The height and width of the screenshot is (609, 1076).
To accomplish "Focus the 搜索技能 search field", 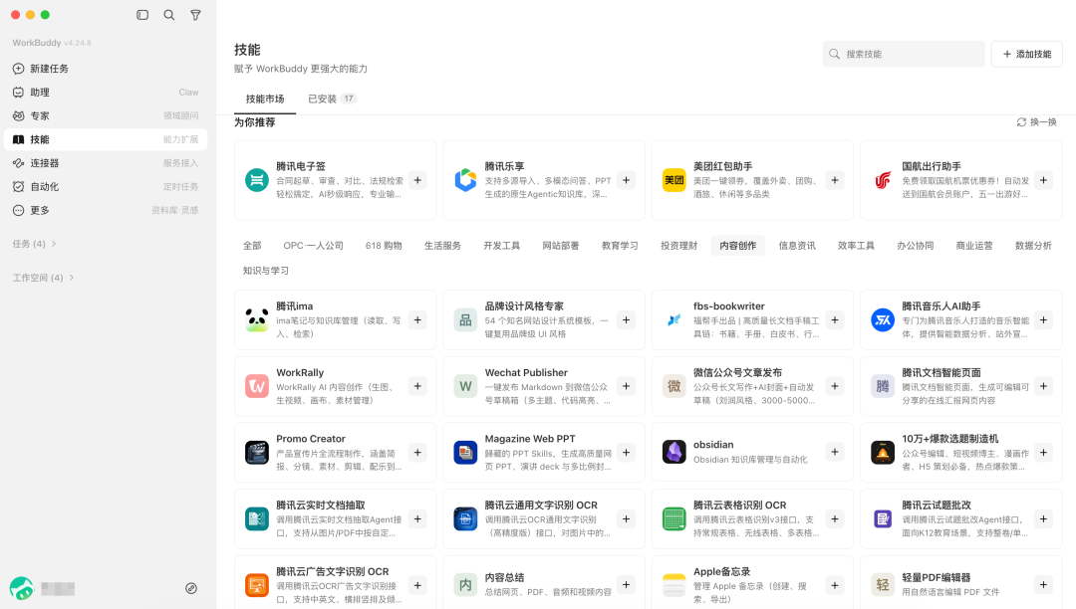I will pyautogui.click(x=904, y=54).
